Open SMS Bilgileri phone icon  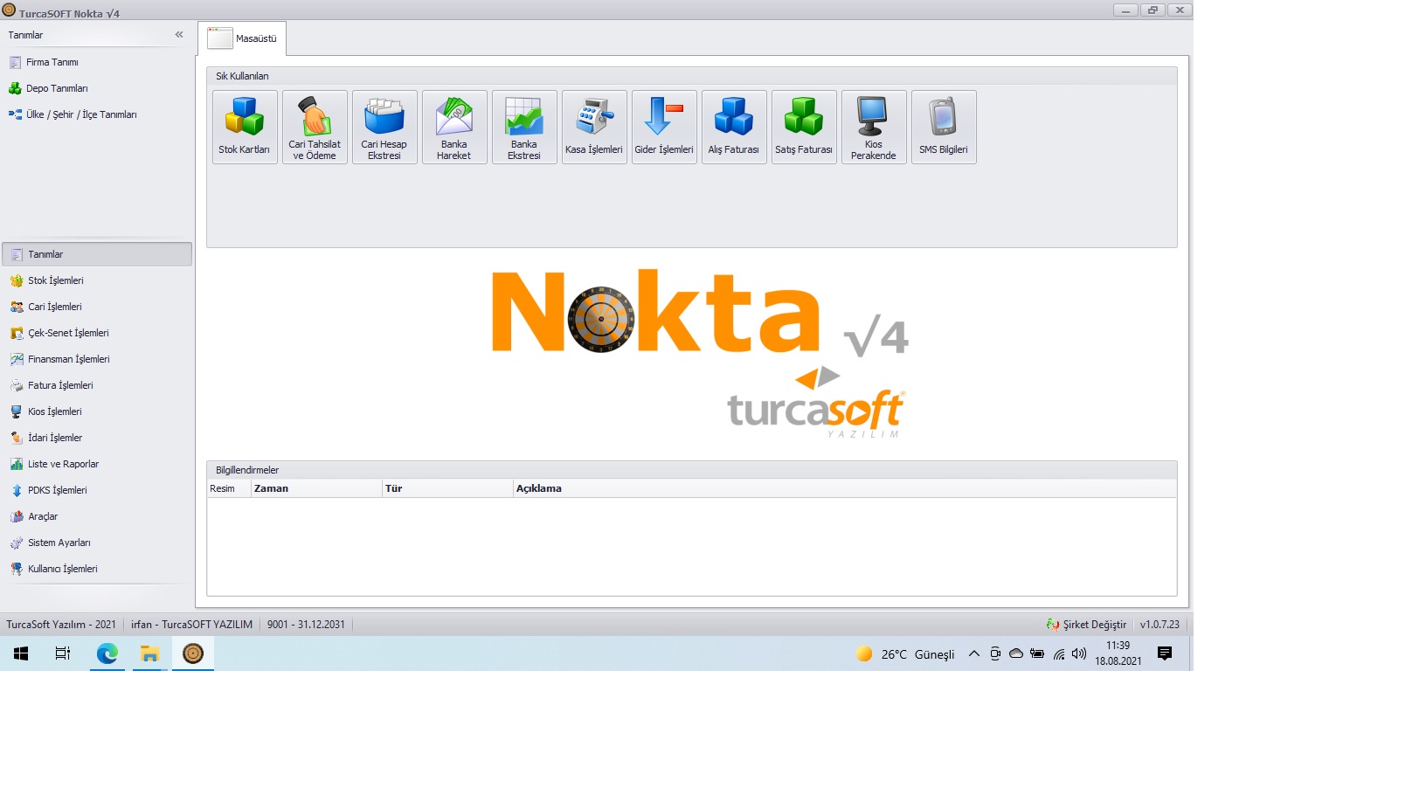pos(944,127)
